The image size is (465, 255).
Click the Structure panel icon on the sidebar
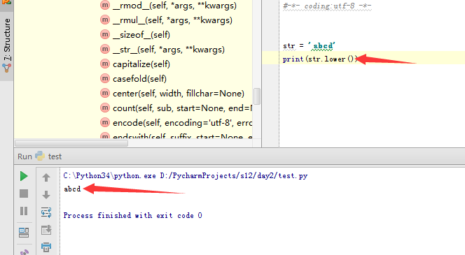click(6, 68)
